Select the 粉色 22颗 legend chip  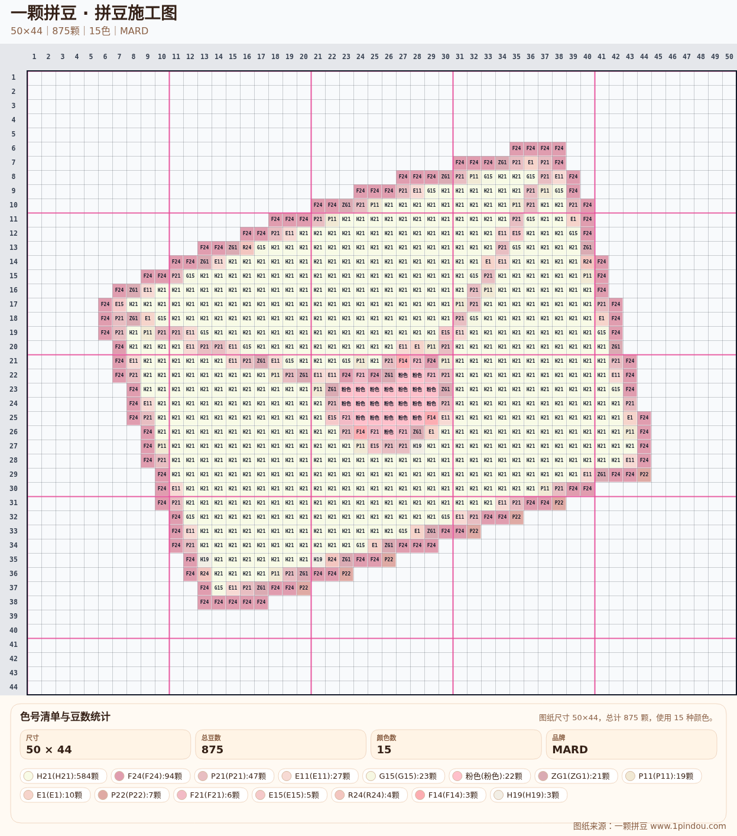(x=489, y=776)
